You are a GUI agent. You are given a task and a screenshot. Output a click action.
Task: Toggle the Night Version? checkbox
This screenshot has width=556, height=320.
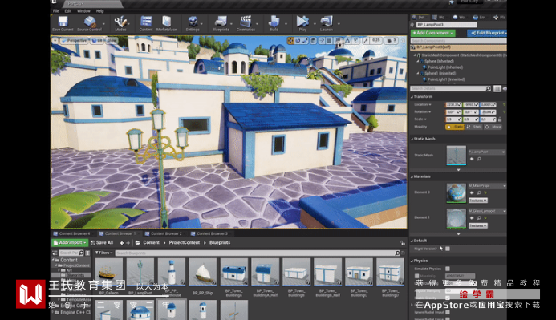[448, 249]
